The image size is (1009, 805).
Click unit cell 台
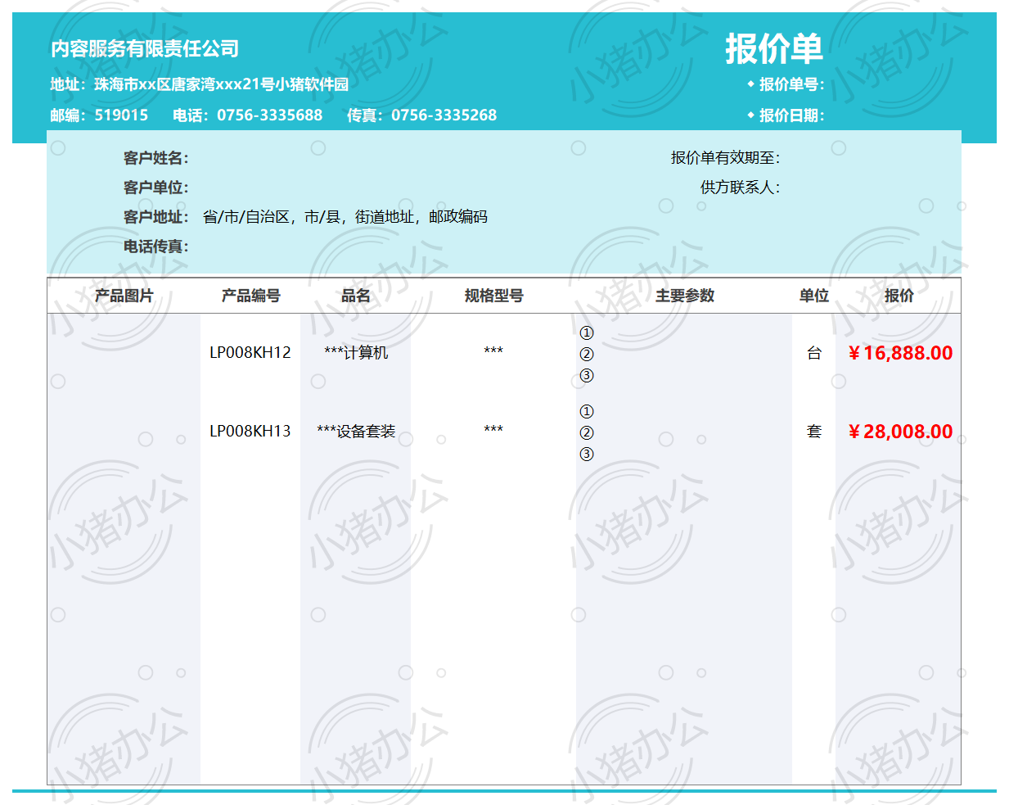click(x=814, y=353)
